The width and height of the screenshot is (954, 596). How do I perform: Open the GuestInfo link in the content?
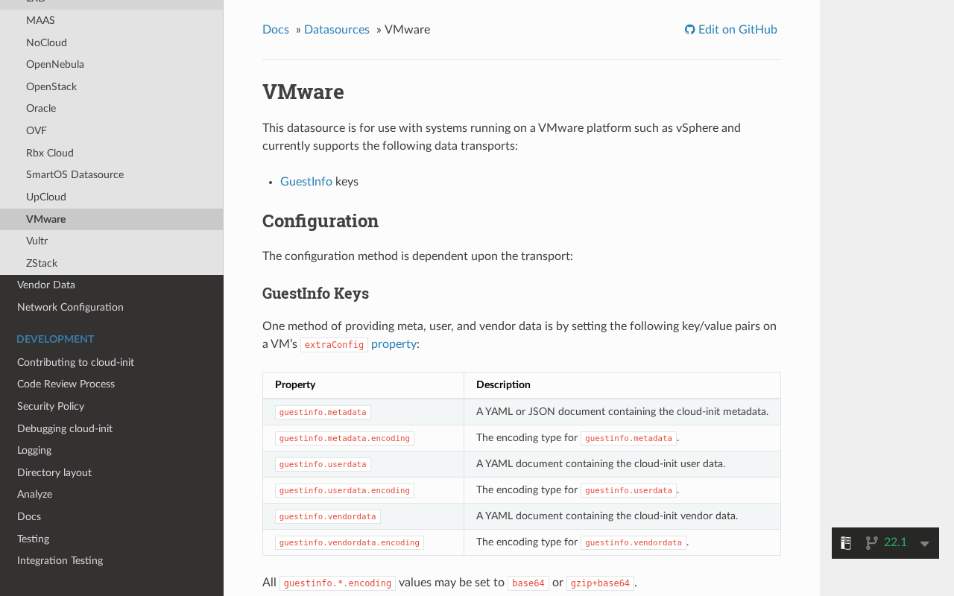(x=306, y=181)
